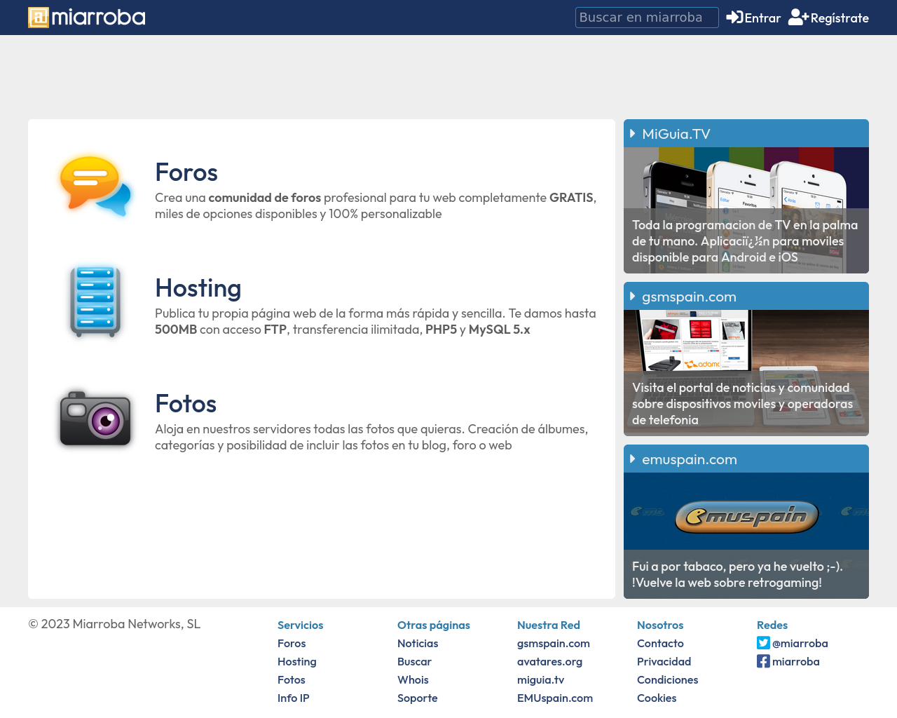
Task: Open the Hosting server icon
Action: [x=95, y=302]
